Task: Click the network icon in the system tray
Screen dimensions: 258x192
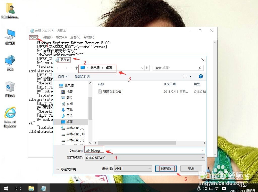Action: click(211, 188)
